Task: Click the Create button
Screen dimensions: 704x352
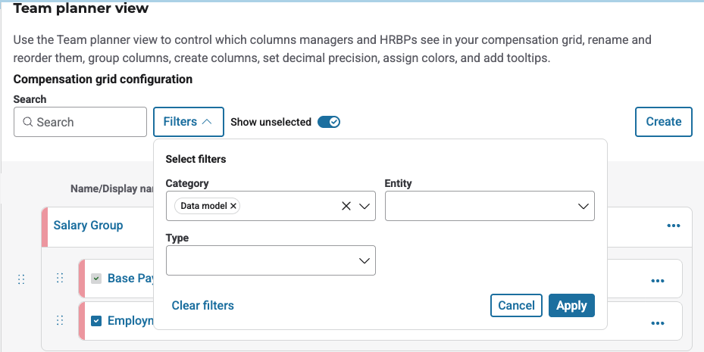Action: coord(663,122)
